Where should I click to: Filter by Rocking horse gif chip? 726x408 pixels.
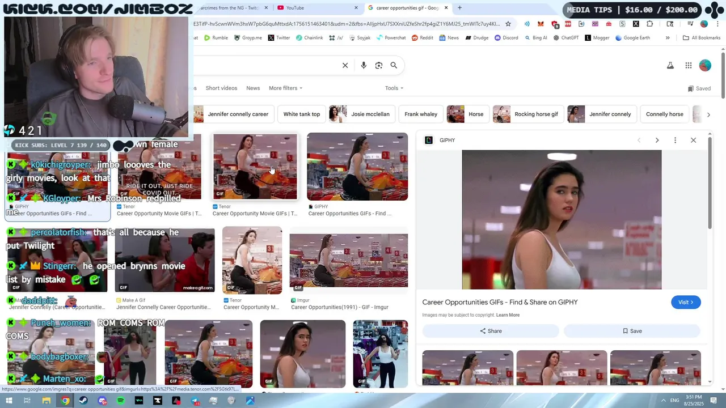(x=528, y=114)
